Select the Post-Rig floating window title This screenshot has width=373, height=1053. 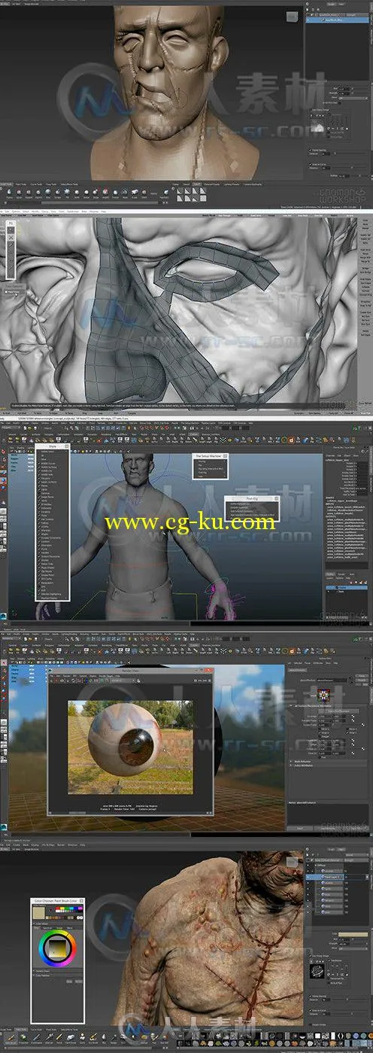251,498
